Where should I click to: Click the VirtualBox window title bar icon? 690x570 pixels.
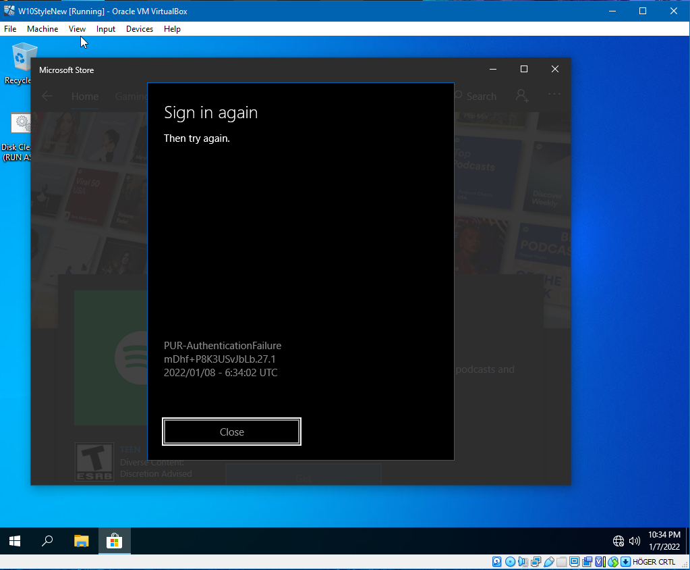click(x=9, y=11)
